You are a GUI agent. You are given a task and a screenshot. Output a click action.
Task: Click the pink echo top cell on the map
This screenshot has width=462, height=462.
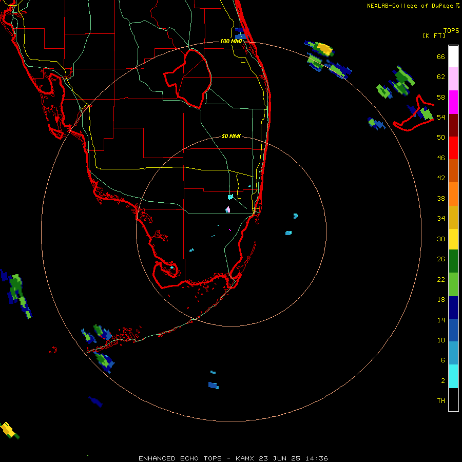coord(228,209)
